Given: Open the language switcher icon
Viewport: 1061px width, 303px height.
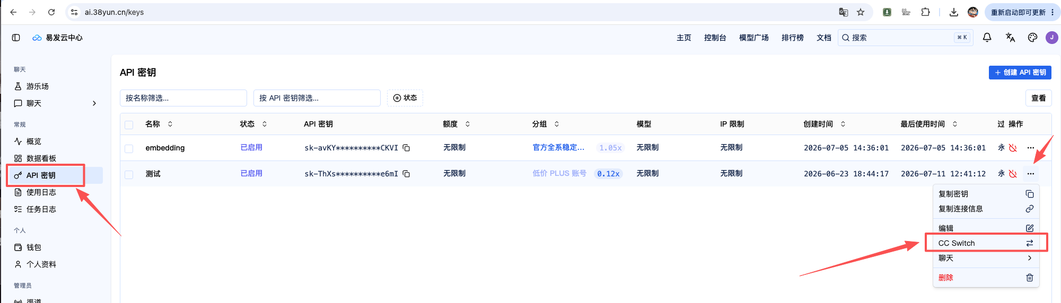Looking at the screenshot, I should 1010,38.
